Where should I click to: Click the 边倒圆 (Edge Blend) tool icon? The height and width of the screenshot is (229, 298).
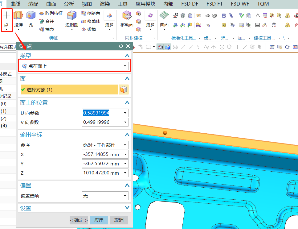click(x=71, y=15)
